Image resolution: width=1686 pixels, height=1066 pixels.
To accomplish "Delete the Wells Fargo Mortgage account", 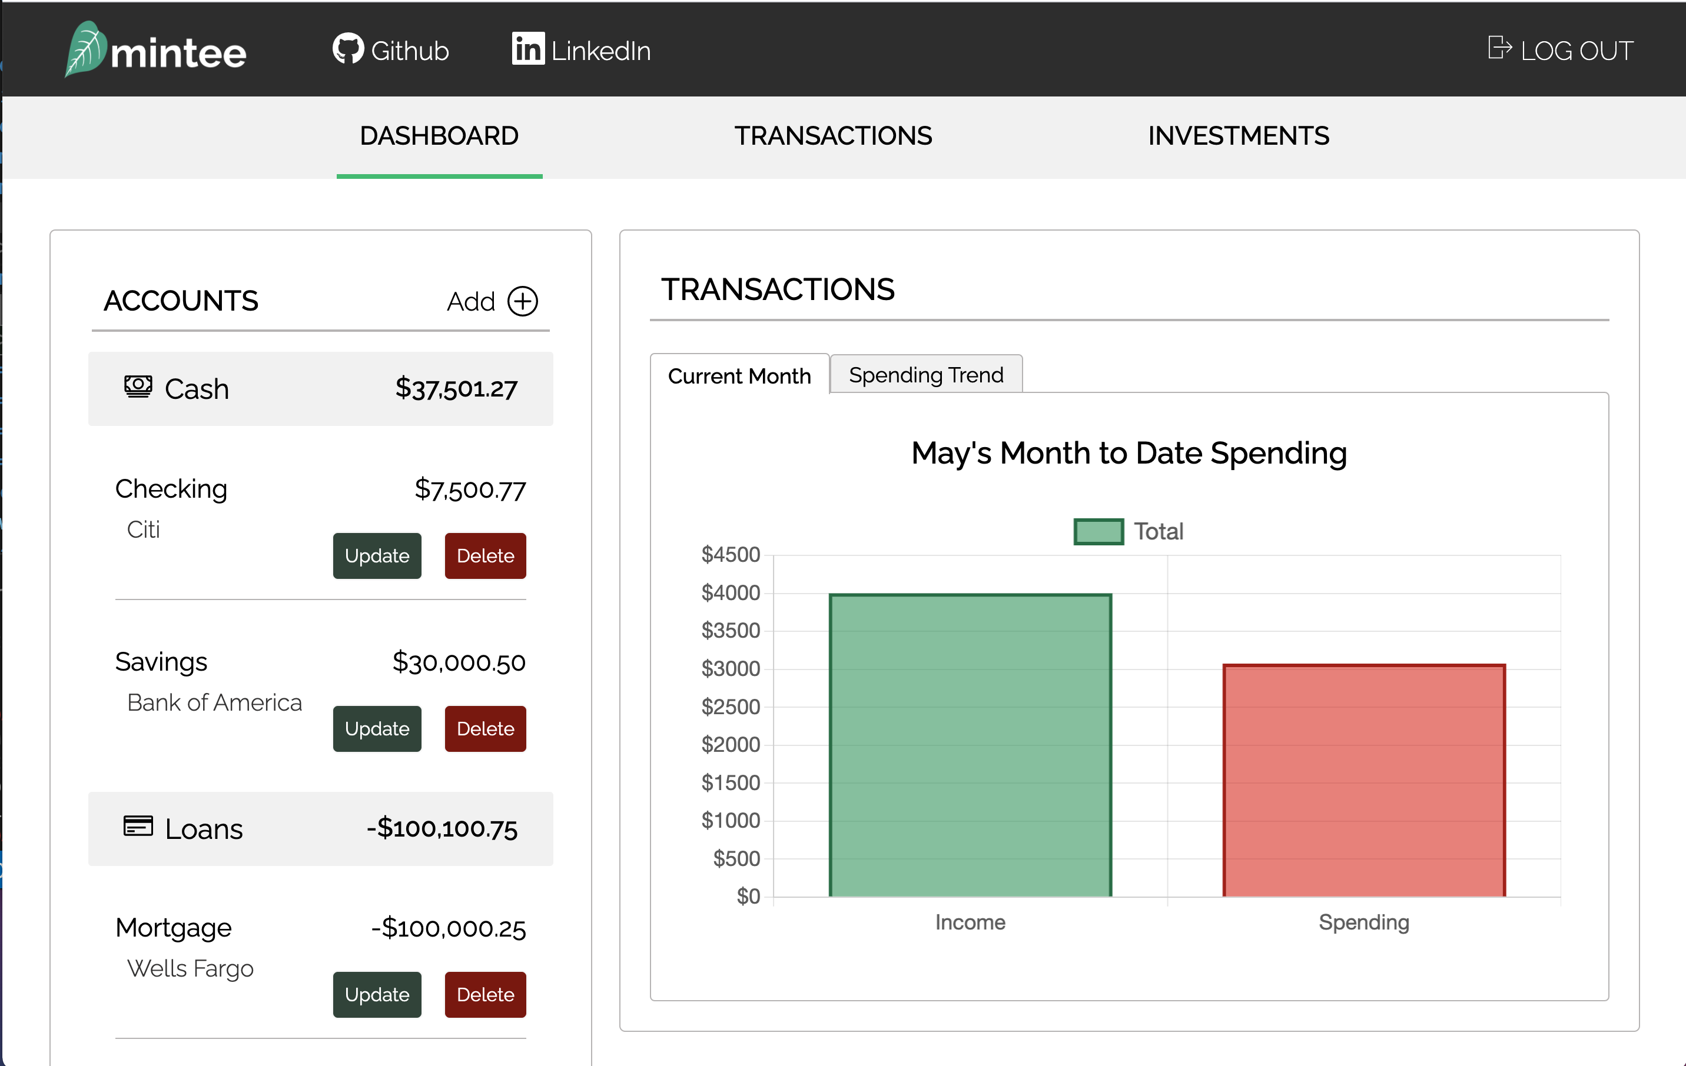I will pos(485,995).
